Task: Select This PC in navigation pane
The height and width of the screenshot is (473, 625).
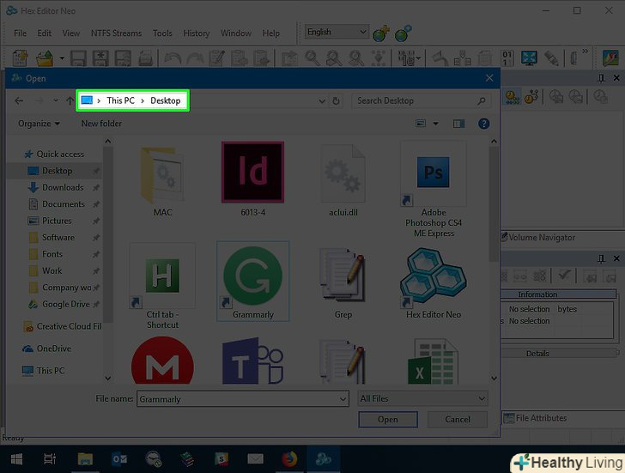Action: click(x=43, y=371)
